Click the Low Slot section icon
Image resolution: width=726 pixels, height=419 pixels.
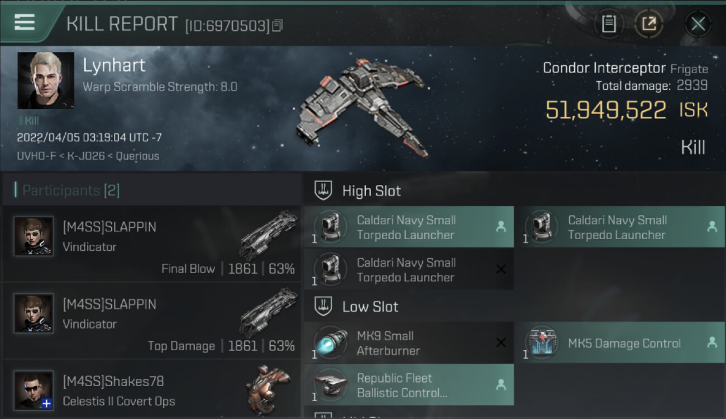[x=323, y=307]
